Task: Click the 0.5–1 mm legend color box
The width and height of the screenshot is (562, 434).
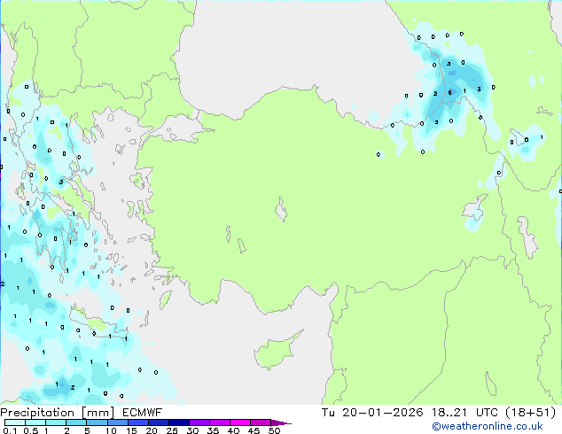Action: (35, 422)
